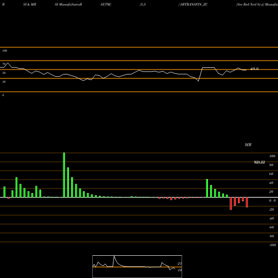Click the -21 value in mini chart
The image size is (278, 278).
click(179, 264)
